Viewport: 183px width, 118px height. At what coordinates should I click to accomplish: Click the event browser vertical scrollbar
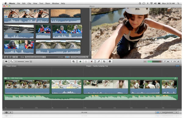click(90, 31)
